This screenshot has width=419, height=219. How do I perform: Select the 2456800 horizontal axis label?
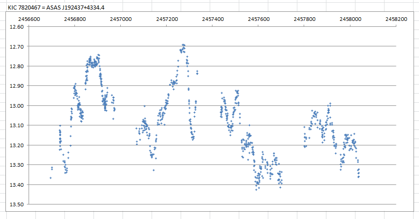pyautogui.click(x=74, y=20)
